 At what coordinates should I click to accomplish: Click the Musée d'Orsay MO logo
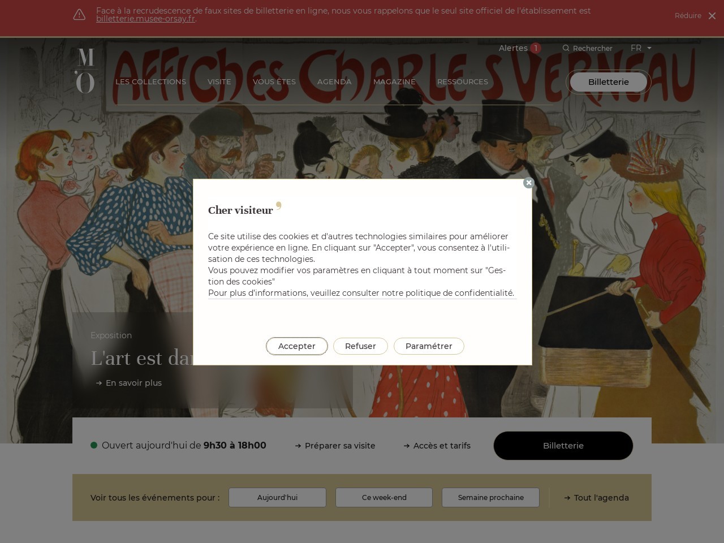pyautogui.click(x=85, y=71)
